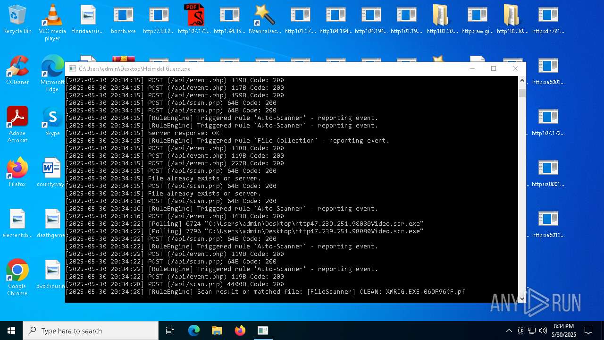
Task: Show hidden system tray icons
Action: [x=509, y=331]
